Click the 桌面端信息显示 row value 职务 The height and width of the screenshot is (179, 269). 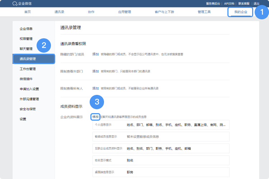(x=130, y=172)
